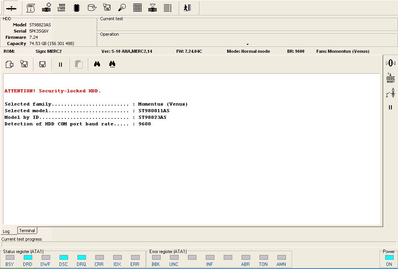This screenshot has height=269, width=398.
Task: Click the ABR error indicator
Action: point(246,257)
